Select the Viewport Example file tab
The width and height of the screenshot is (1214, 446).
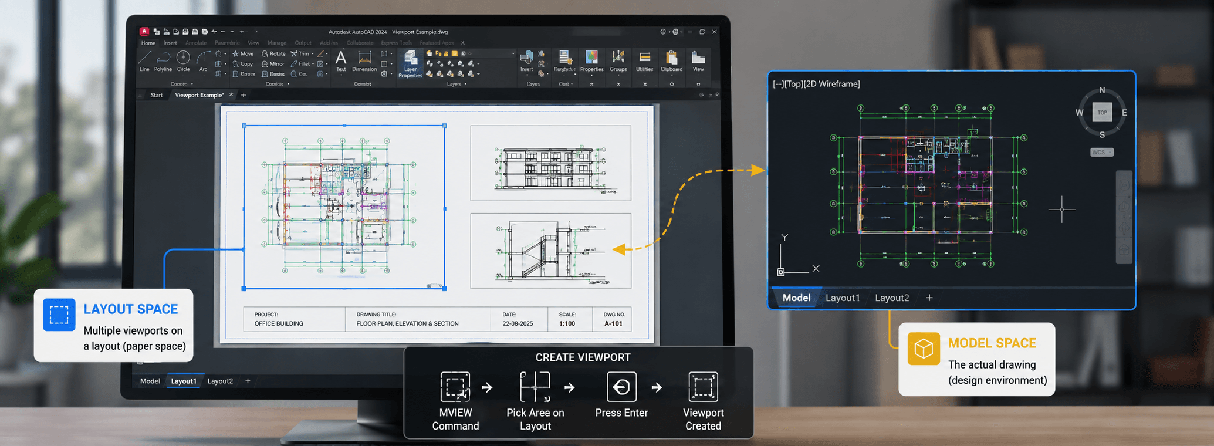(199, 95)
